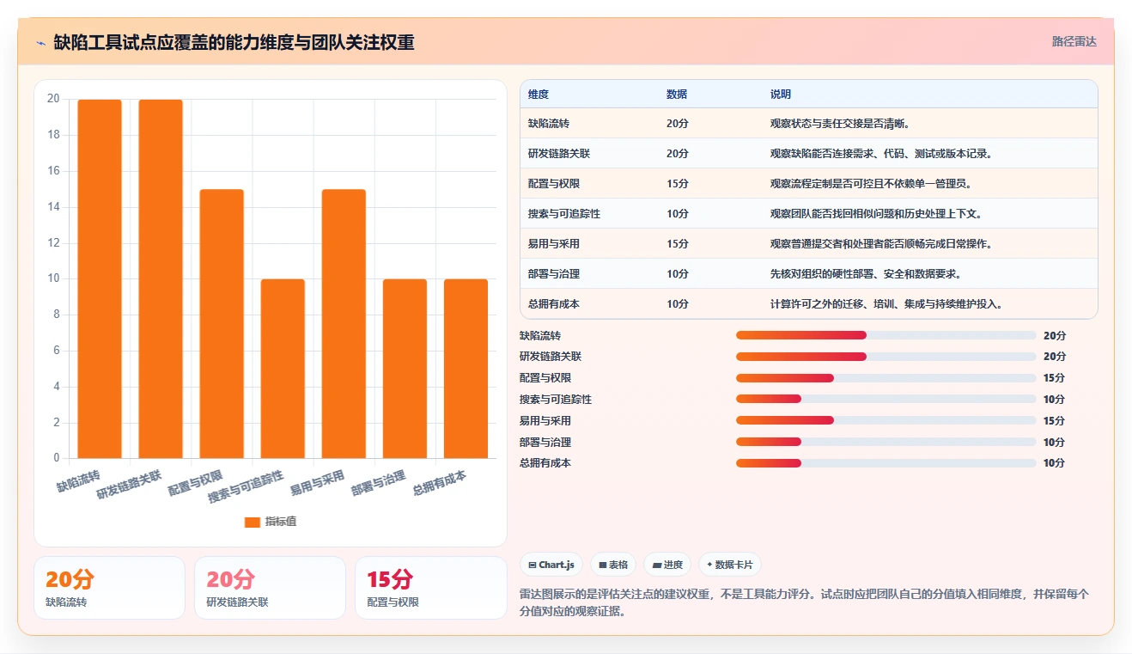
Task: Click the footer note starting 雷达图展示的是评估关注点
Action: pyautogui.click(x=805, y=602)
